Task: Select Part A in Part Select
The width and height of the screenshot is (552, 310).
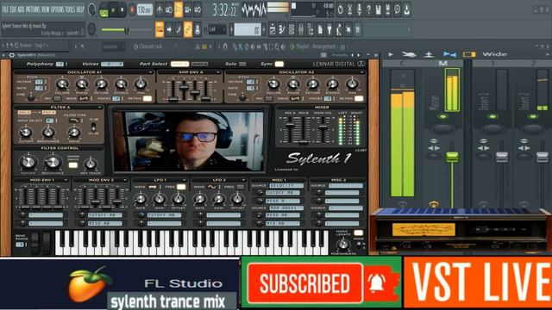Action: pyautogui.click(x=179, y=64)
